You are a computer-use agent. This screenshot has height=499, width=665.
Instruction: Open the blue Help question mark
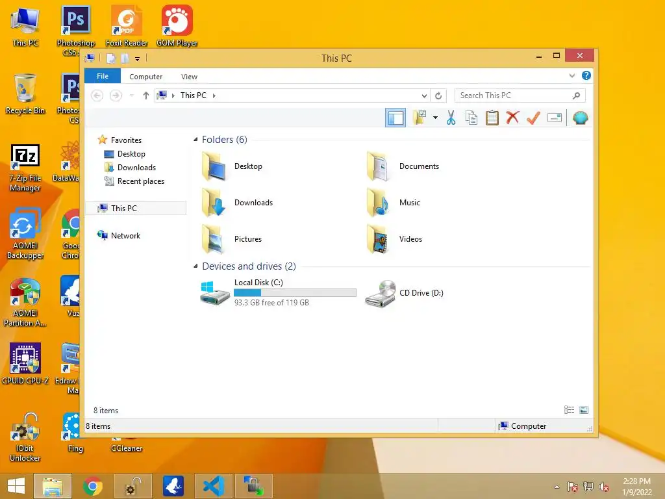(x=586, y=75)
